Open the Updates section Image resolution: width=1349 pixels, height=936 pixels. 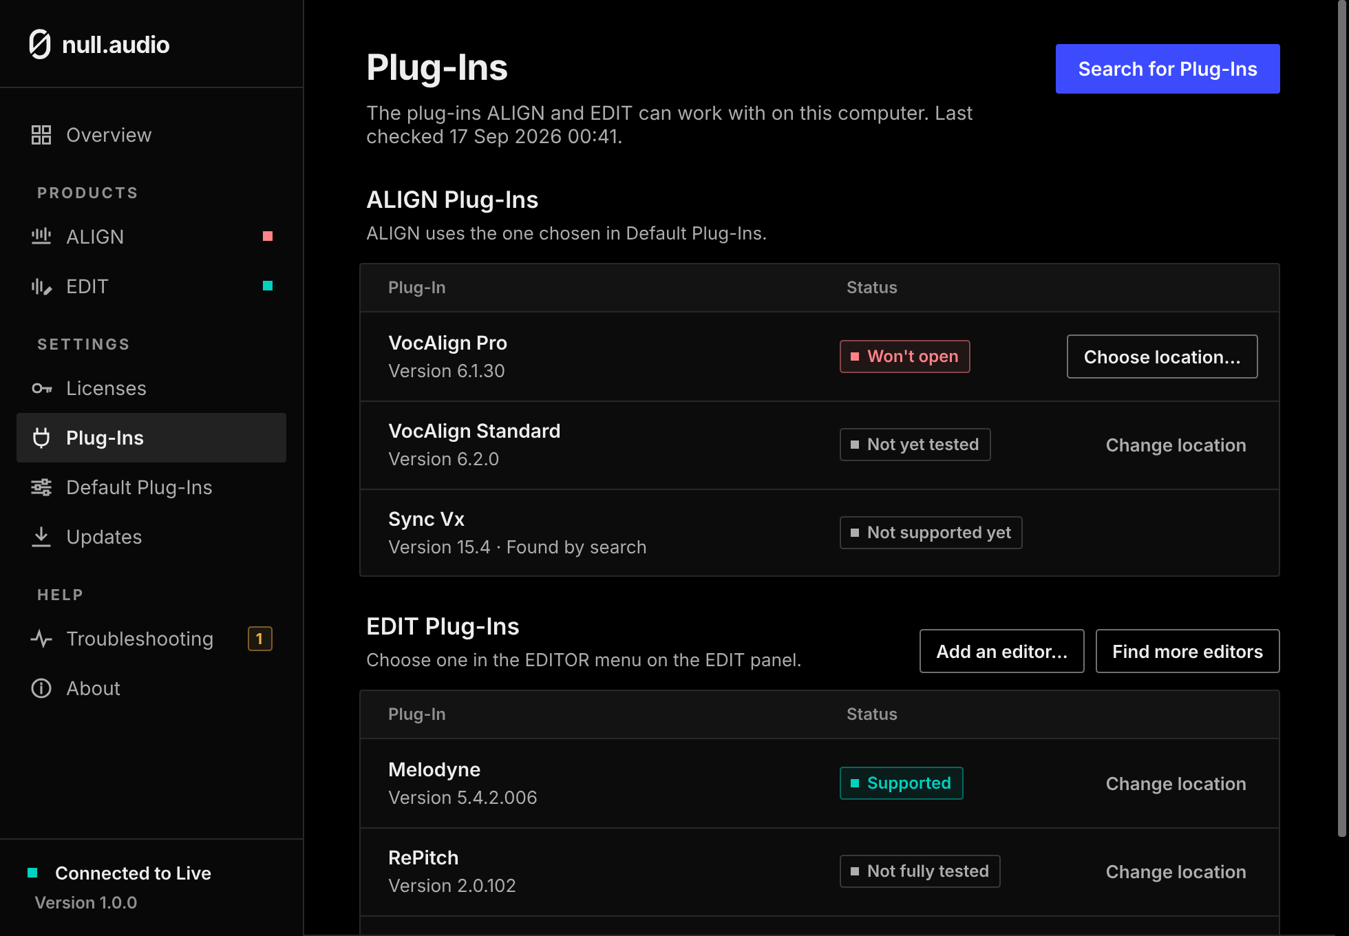151,537
